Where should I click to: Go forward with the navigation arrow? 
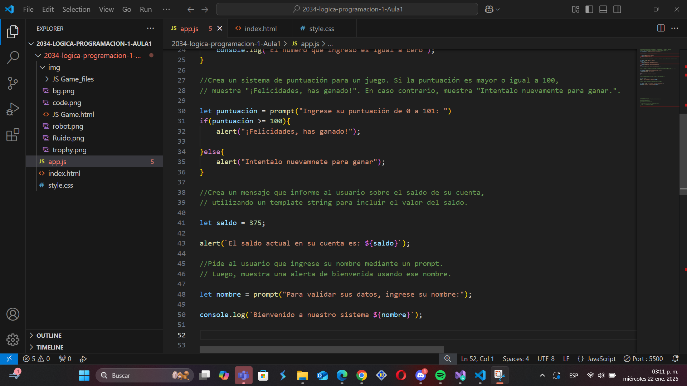[x=205, y=9]
